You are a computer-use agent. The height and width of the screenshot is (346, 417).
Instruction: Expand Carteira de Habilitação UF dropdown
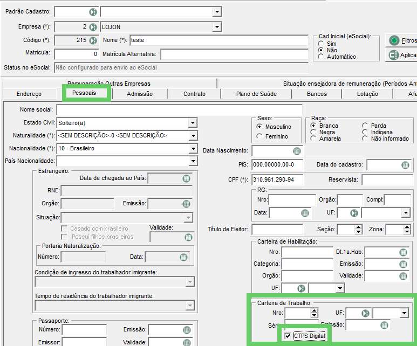click(340, 288)
